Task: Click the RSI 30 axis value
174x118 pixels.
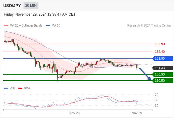Action: (x=157, y=106)
